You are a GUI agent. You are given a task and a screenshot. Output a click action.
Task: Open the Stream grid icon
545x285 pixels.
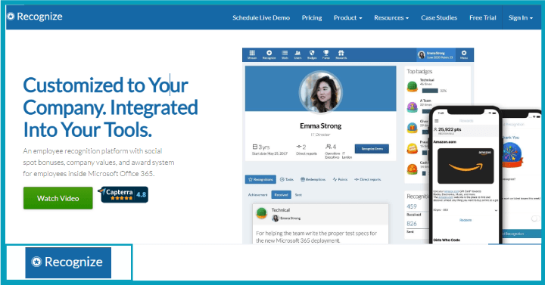pos(252,54)
